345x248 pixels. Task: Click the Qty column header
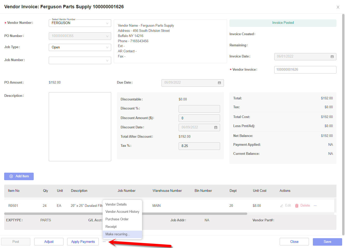click(x=45, y=191)
